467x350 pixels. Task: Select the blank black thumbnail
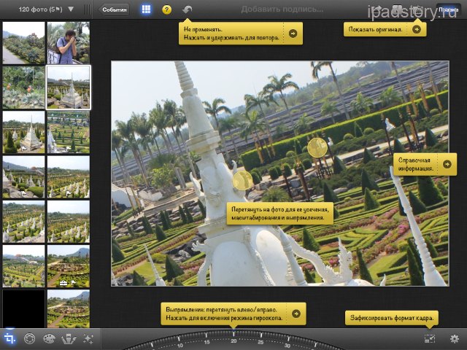23,309
